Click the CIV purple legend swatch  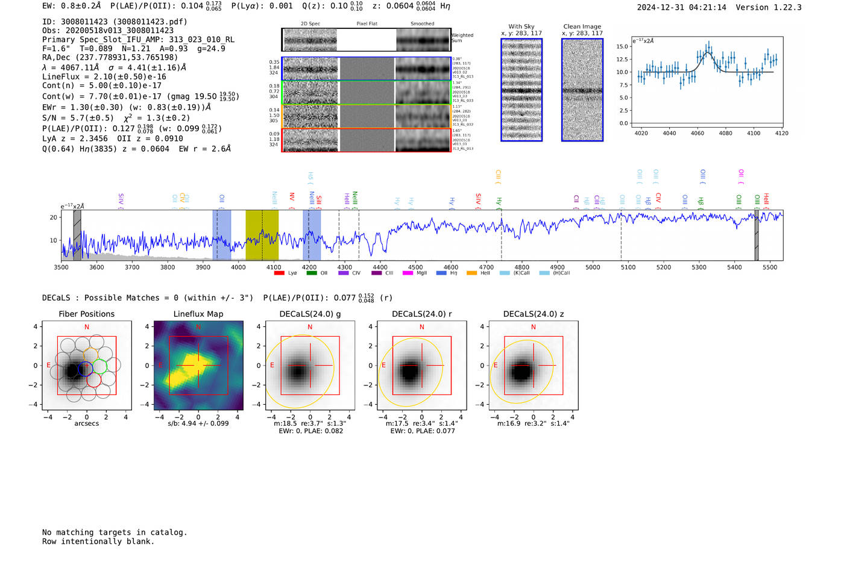pos(344,273)
